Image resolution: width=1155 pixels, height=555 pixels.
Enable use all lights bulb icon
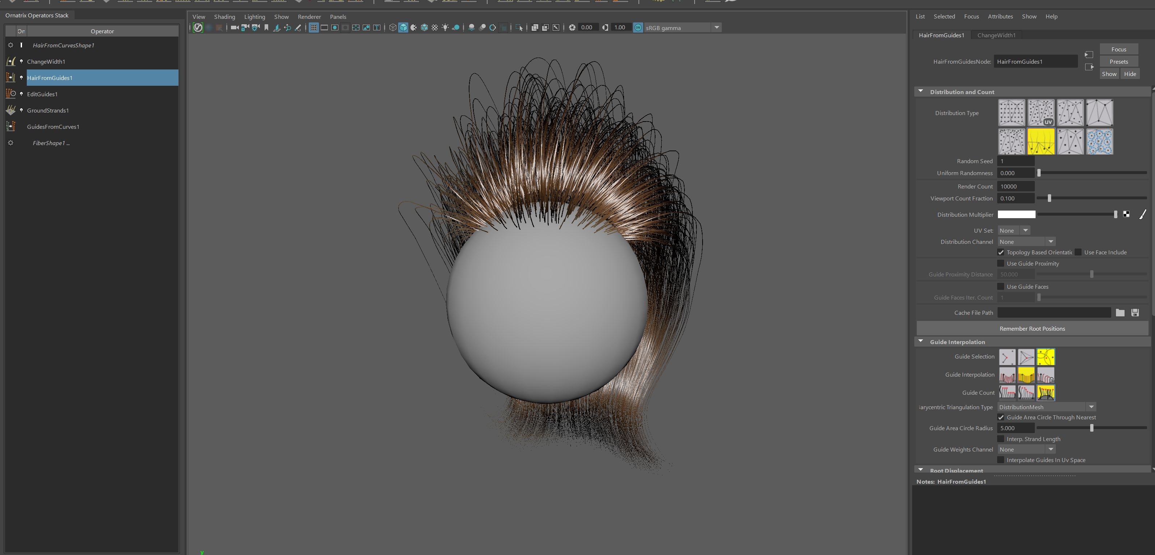[x=445, y=28]
